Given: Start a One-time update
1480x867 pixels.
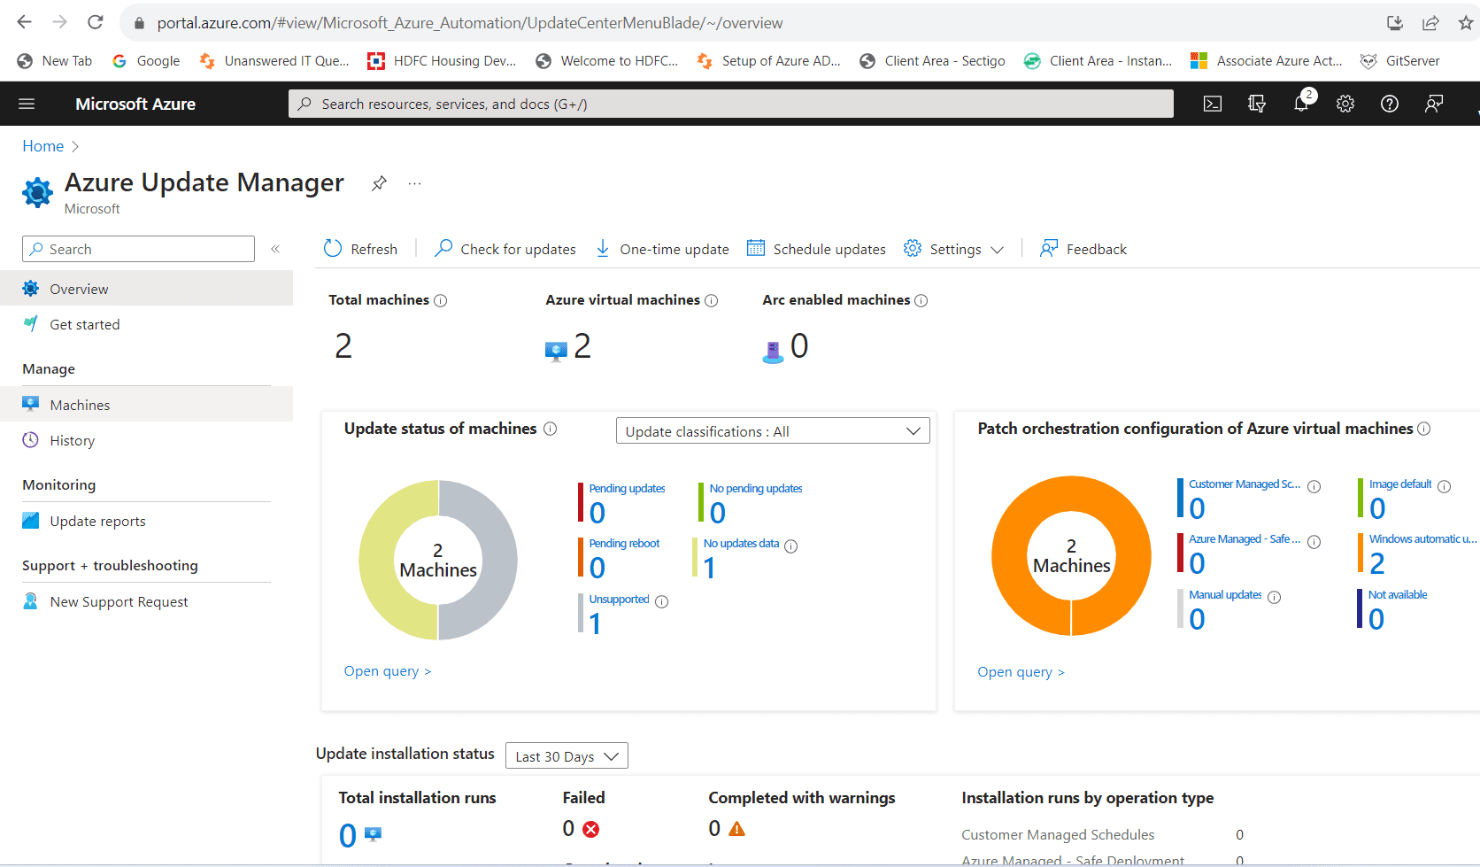Looking at the screenshot, I should tap(661, 249).
